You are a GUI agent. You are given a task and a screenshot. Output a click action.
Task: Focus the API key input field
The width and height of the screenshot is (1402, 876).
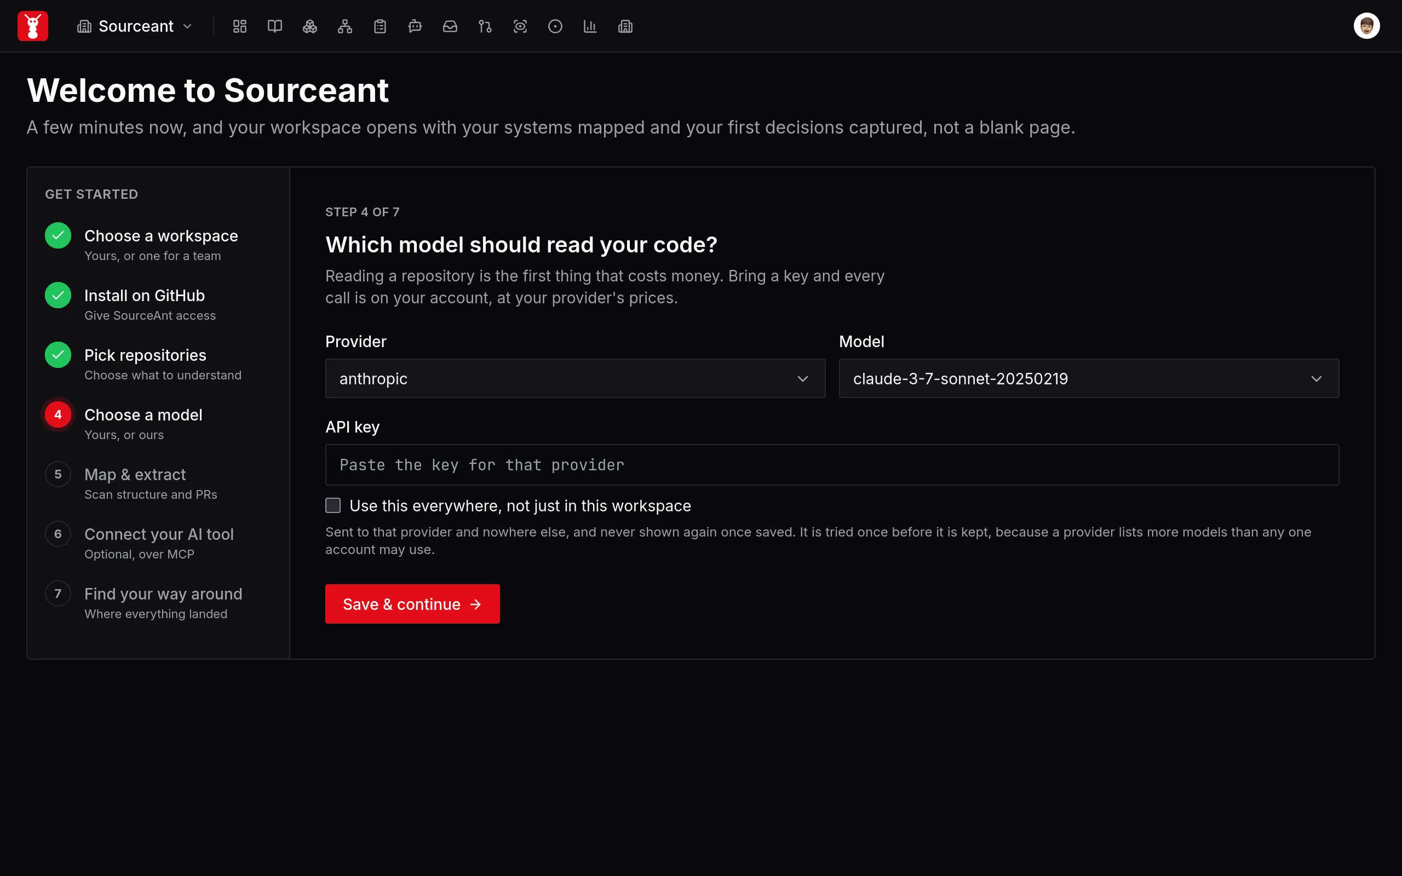pos(832,465)
